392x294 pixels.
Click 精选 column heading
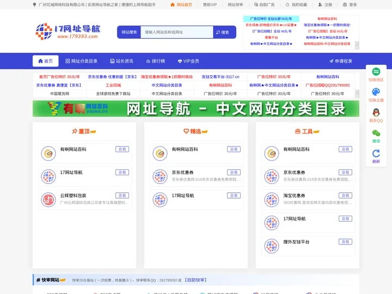click(195, 132)
